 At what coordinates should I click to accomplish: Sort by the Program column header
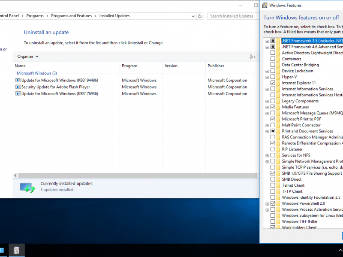point(141,66)
